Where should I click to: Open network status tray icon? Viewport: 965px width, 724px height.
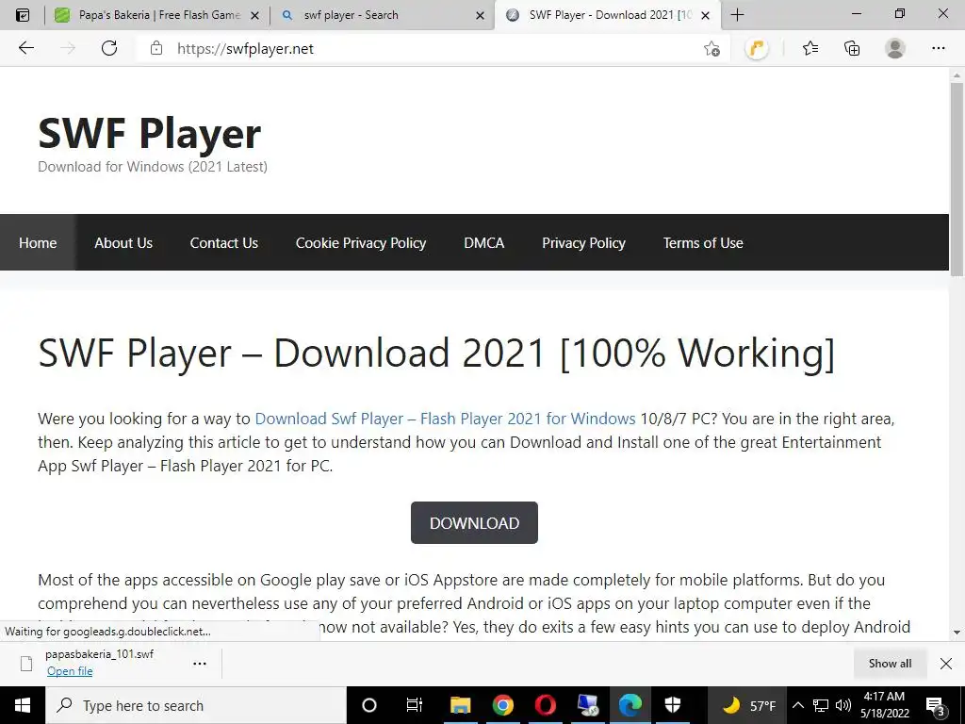(x=821, y=705)
